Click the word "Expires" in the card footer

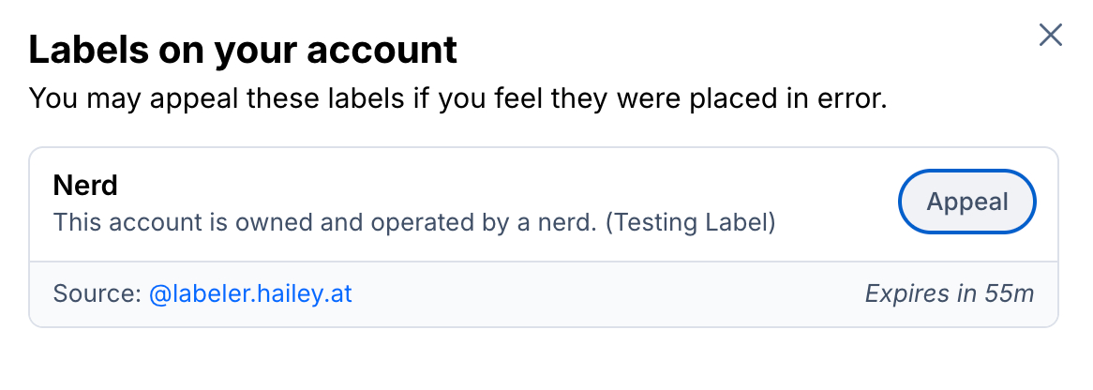click(x=905, y=294)
